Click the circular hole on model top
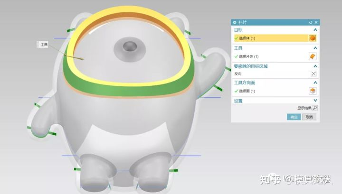 coord(130,46)
